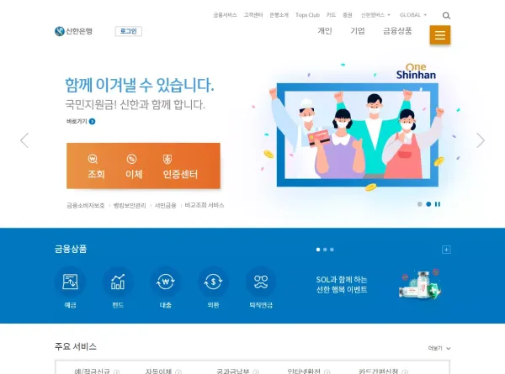Open 공과금납부 service link
The image size is (505, 374).
click(x=237, y=371)
